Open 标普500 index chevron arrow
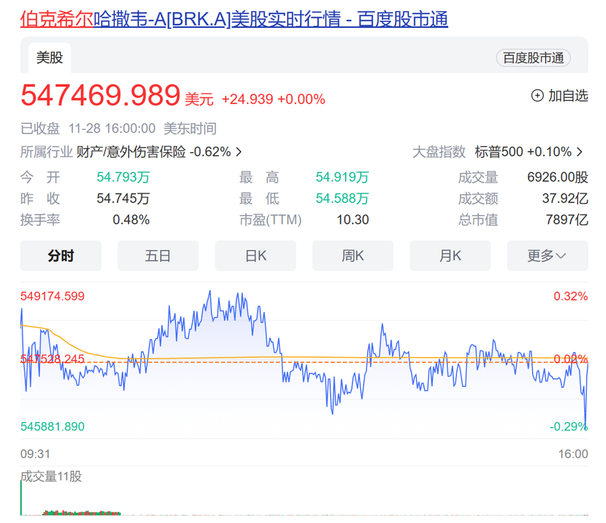The width and height of the screenshot is (606, 523). tap(579, 152)
